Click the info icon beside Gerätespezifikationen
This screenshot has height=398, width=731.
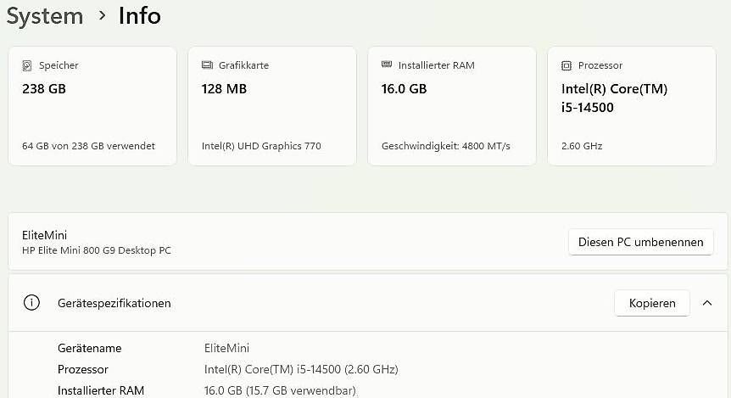pos(31,303)
